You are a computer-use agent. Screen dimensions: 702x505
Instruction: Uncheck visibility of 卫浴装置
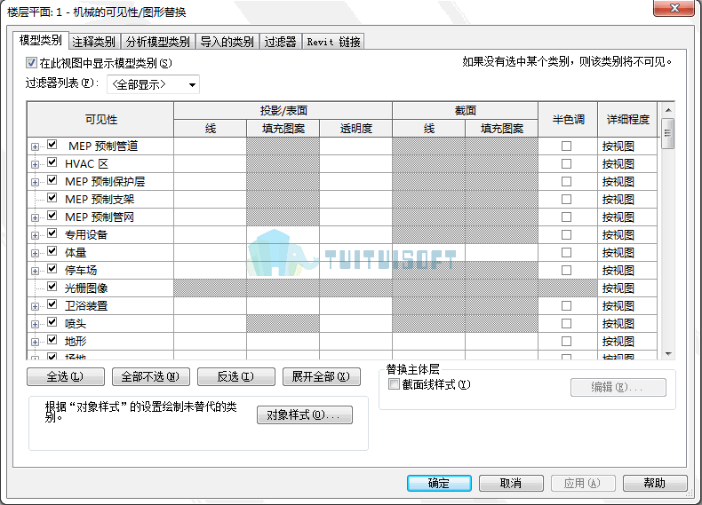pos(52,304)
